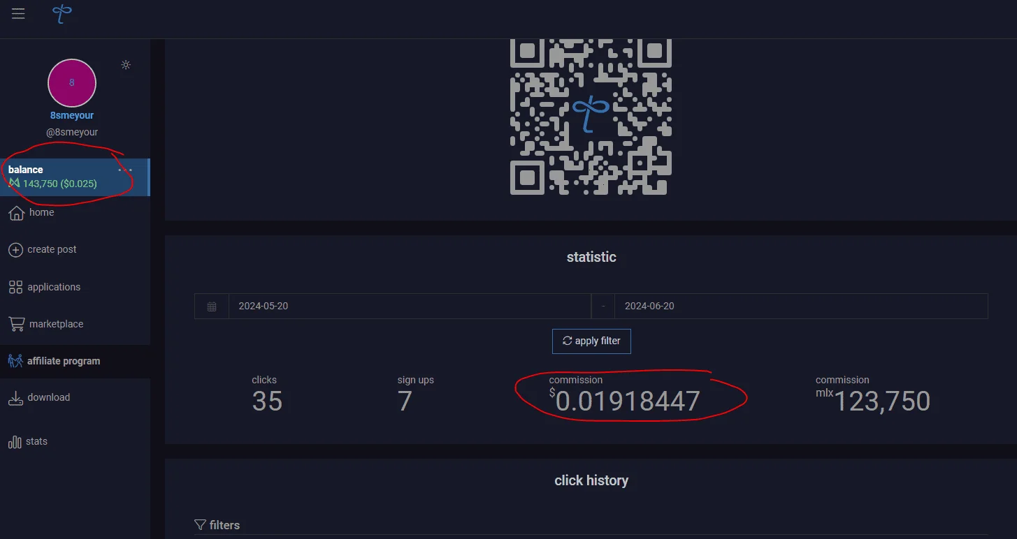The image size is (1017, 539).
Task: Click the 143,750 ($0.025) balance amount
Action: (60, 184)
